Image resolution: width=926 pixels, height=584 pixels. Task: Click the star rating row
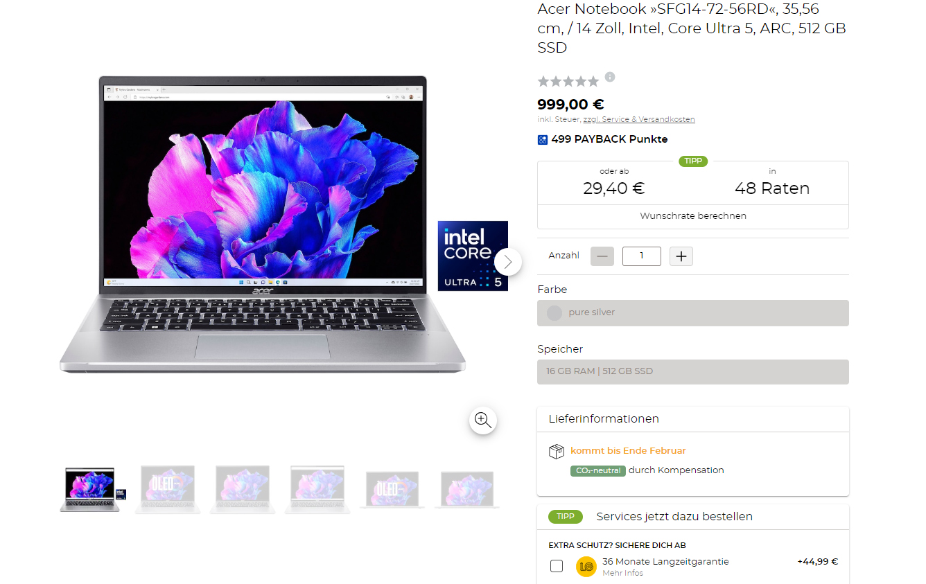[568, 82]
